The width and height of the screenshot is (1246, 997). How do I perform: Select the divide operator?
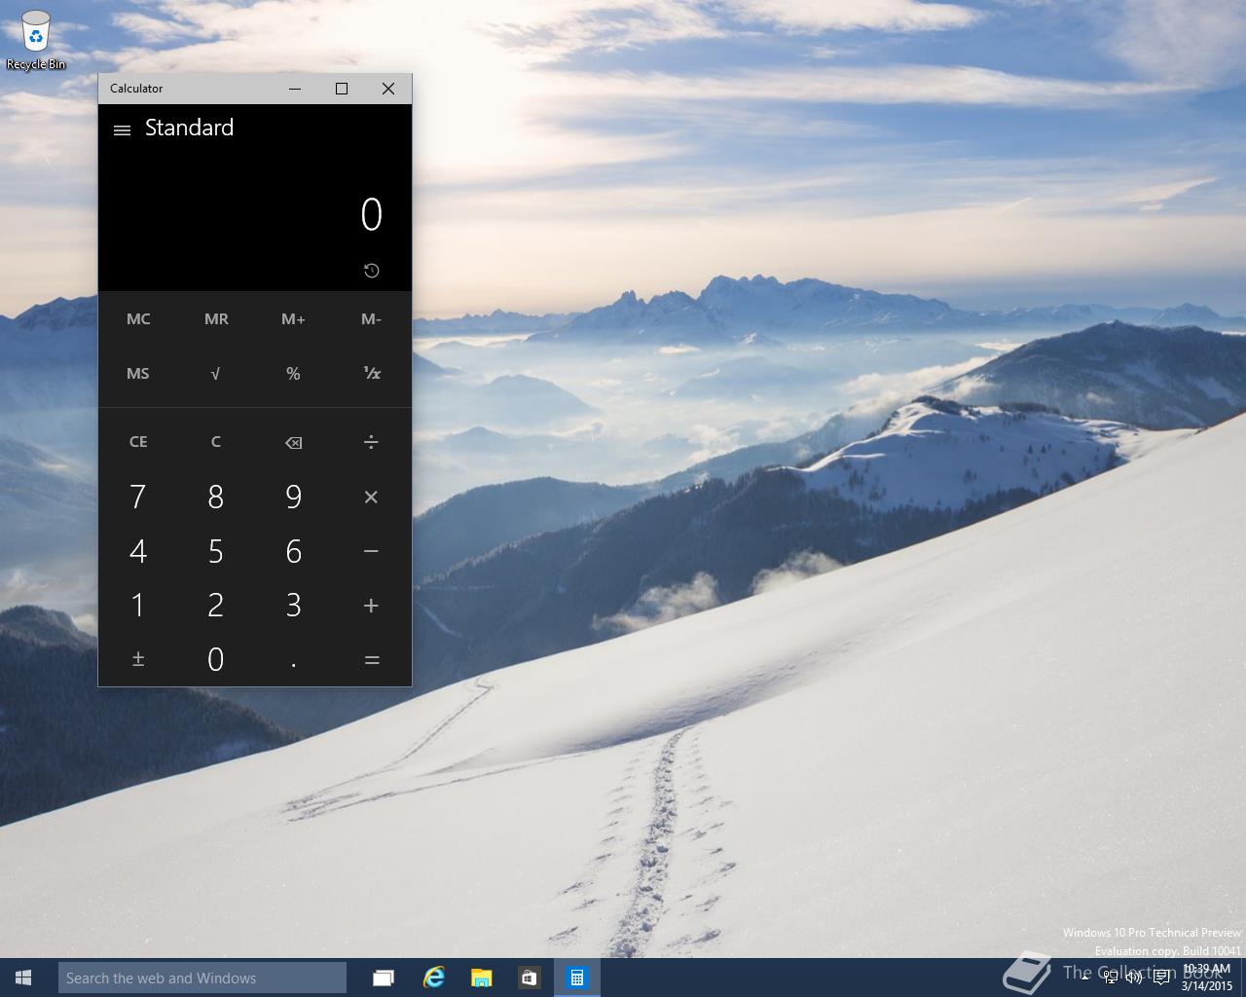tap(371, 442)
